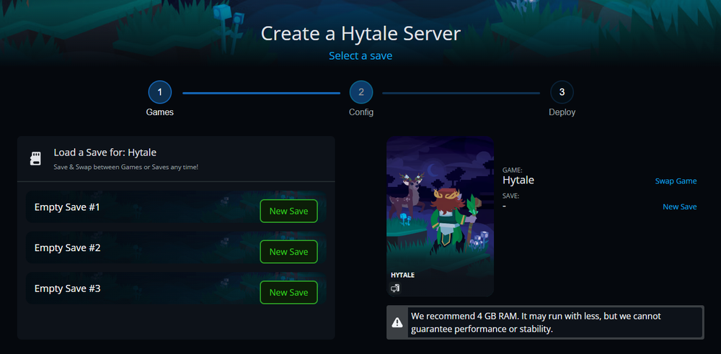
Task: Select step 3 Deploy
Action: [x=562, y=92]
